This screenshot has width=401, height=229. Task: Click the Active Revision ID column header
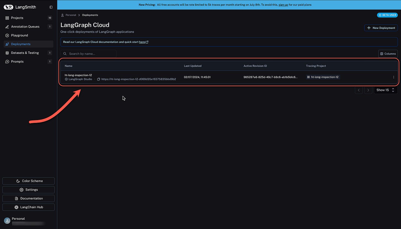[x=255, y=66]
